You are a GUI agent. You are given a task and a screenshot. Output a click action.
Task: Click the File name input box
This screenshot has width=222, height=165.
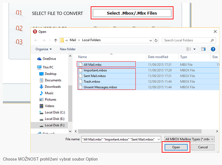pyautogui.click(x=122, y=139)
